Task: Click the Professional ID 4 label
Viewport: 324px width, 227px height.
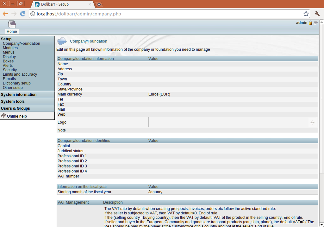Action: tap(72, 171)
